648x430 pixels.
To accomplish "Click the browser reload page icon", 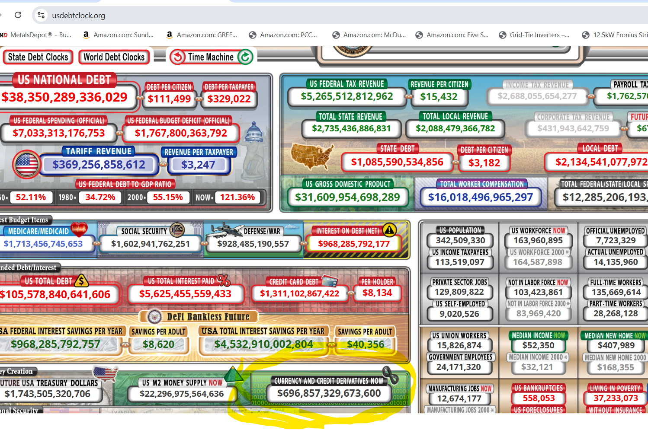I will point(18,15).
